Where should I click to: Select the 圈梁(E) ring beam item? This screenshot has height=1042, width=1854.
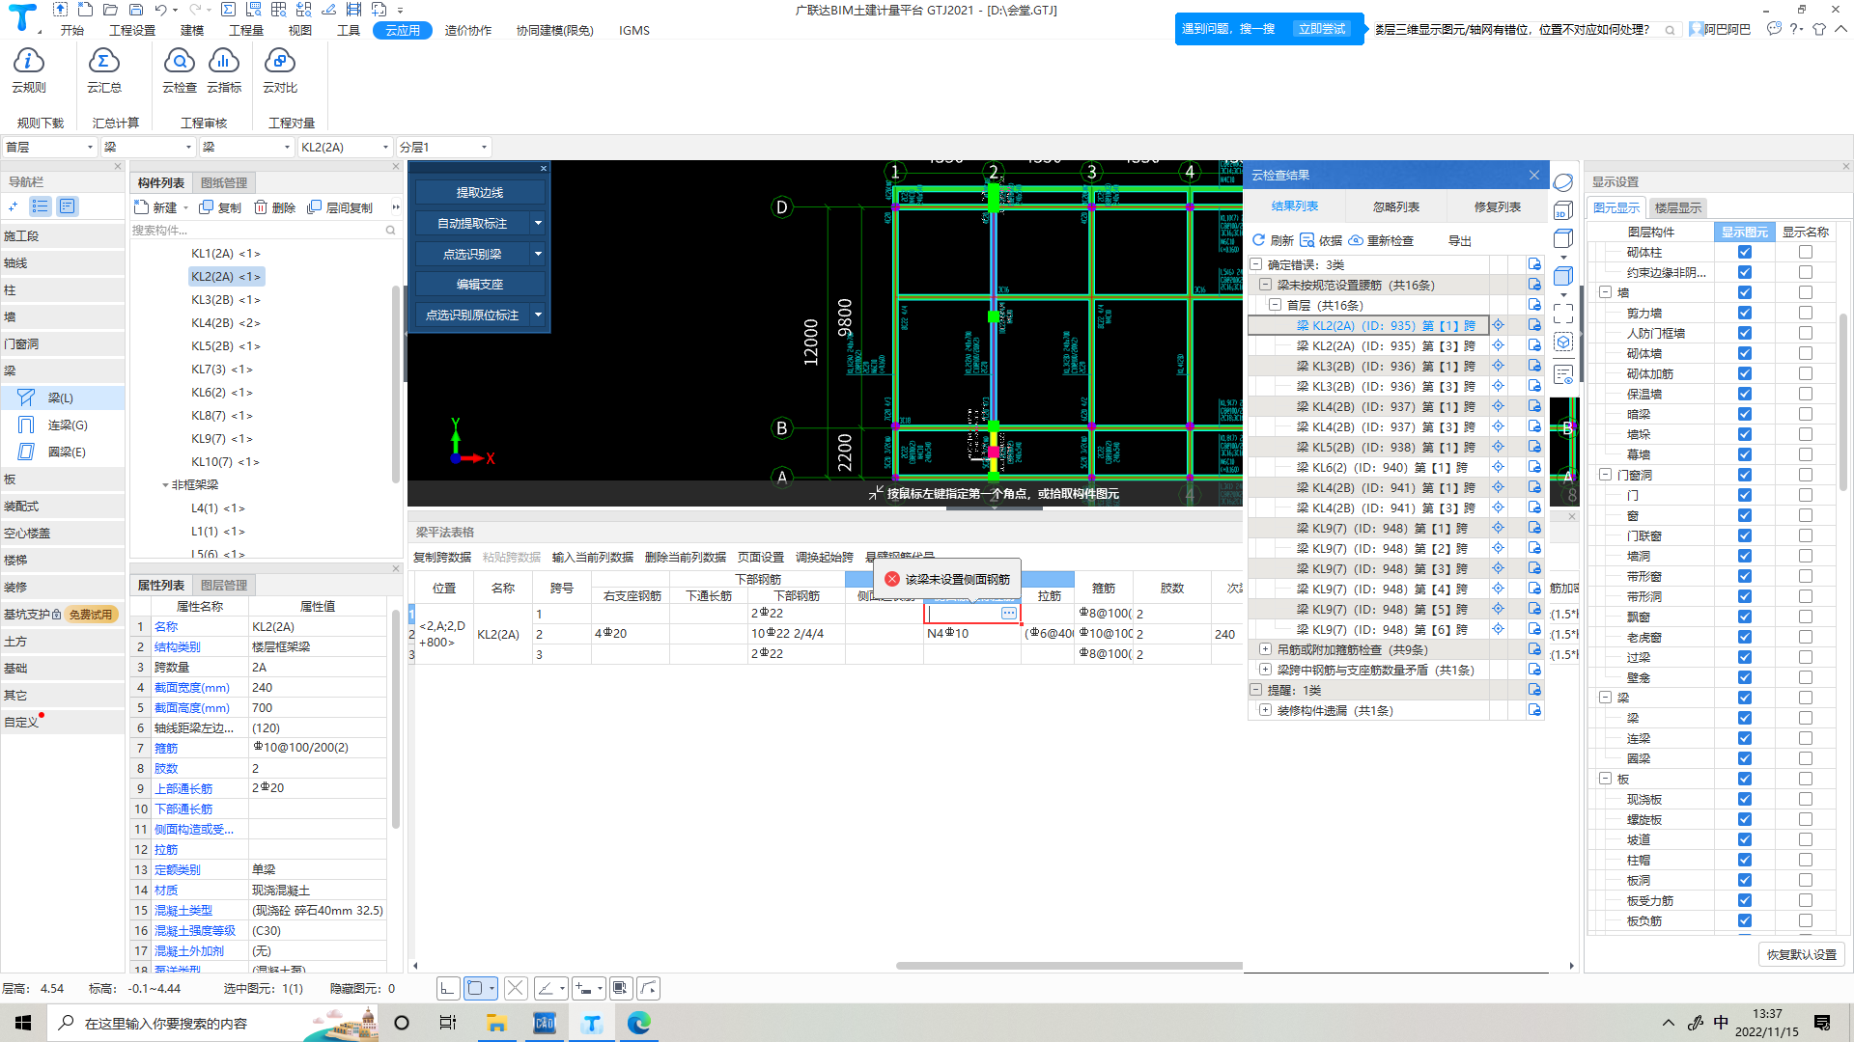pos(67,452)
